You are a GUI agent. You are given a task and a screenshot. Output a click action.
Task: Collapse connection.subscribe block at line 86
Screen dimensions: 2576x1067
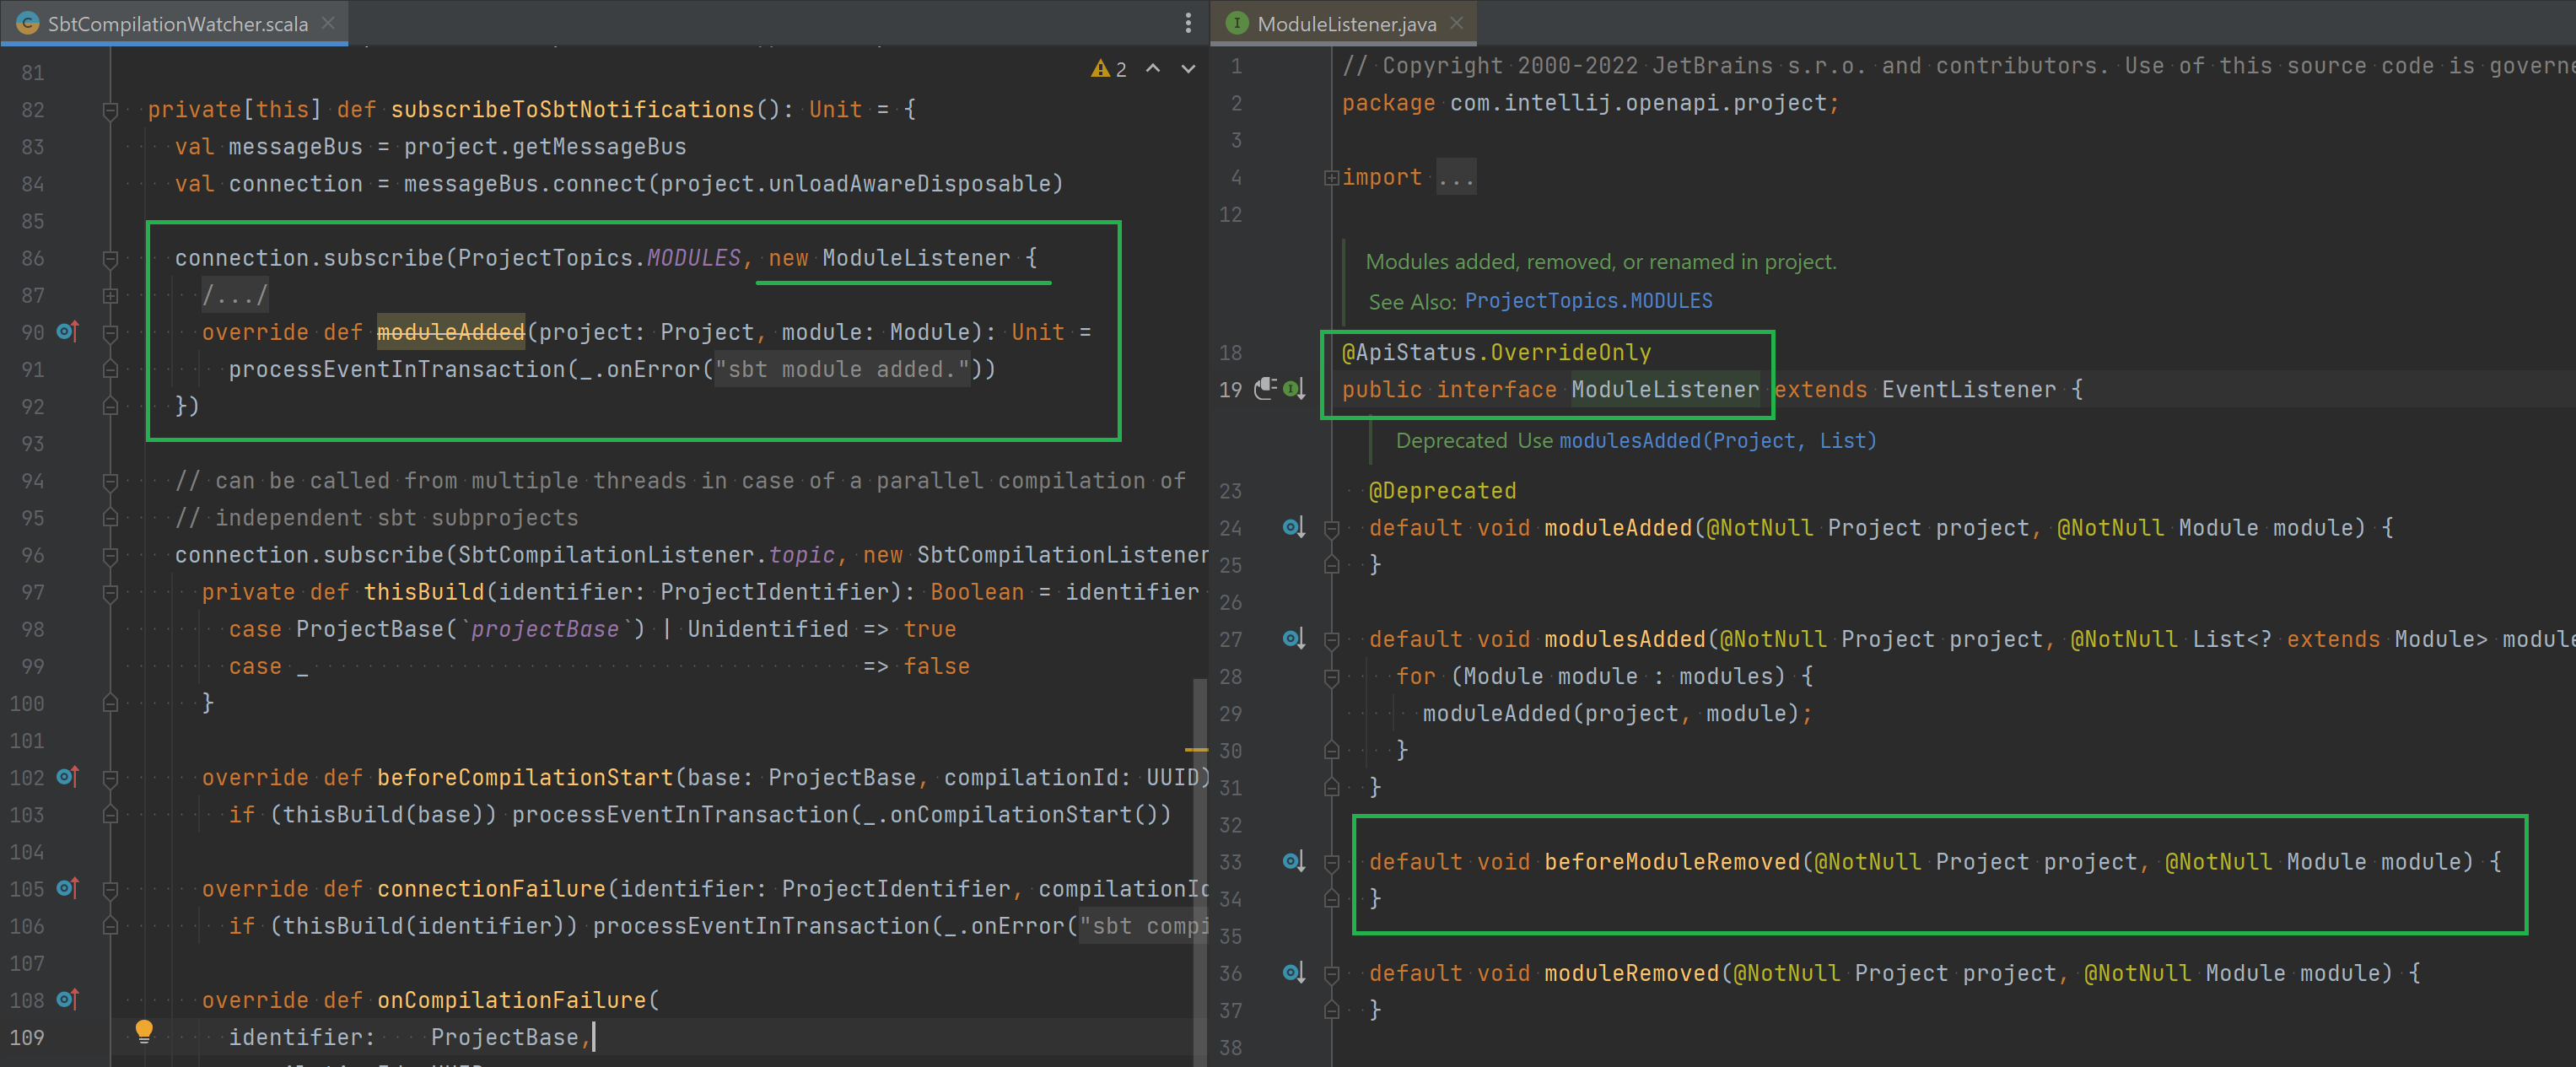click(x=111, y=259)
